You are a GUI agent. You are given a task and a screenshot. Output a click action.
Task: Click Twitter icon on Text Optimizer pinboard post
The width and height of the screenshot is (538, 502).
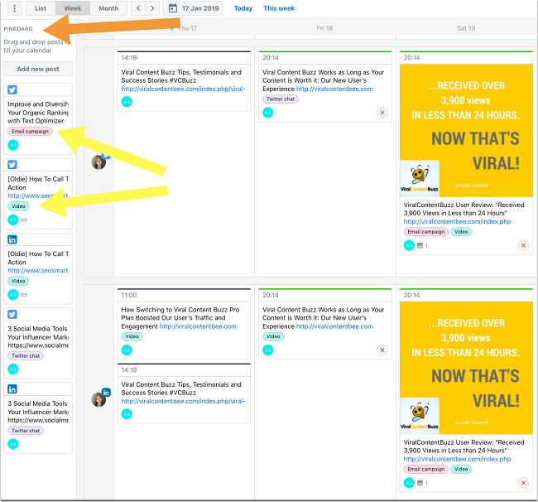(12, 90)
